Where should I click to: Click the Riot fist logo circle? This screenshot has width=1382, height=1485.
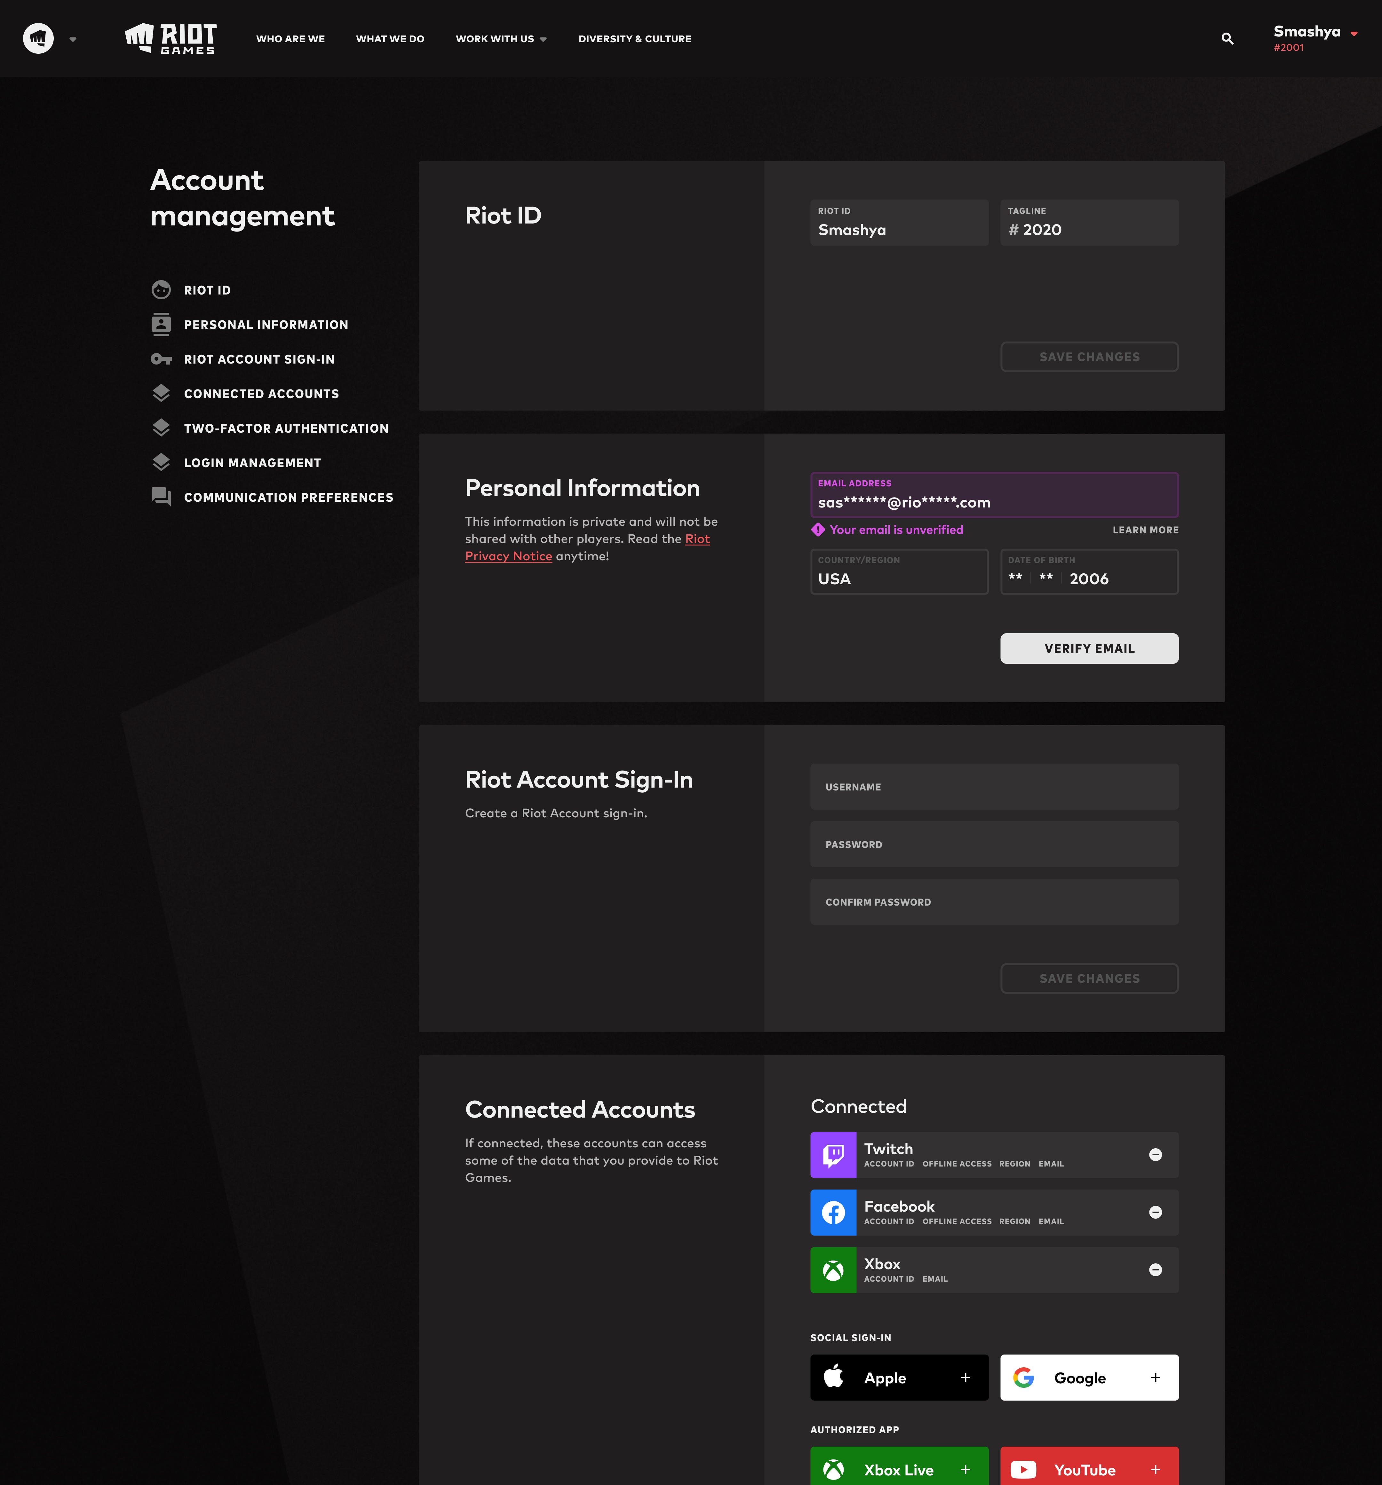38,38
